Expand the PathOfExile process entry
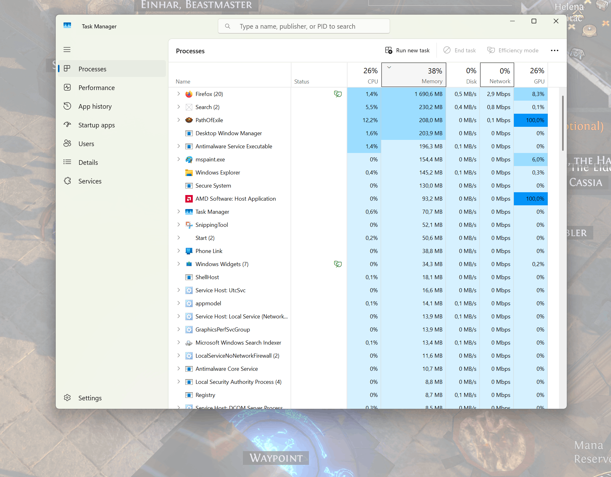This screenshot has height=477, width=611. [178, 120]
